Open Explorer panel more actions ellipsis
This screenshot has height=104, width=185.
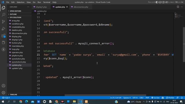point(28,7)
